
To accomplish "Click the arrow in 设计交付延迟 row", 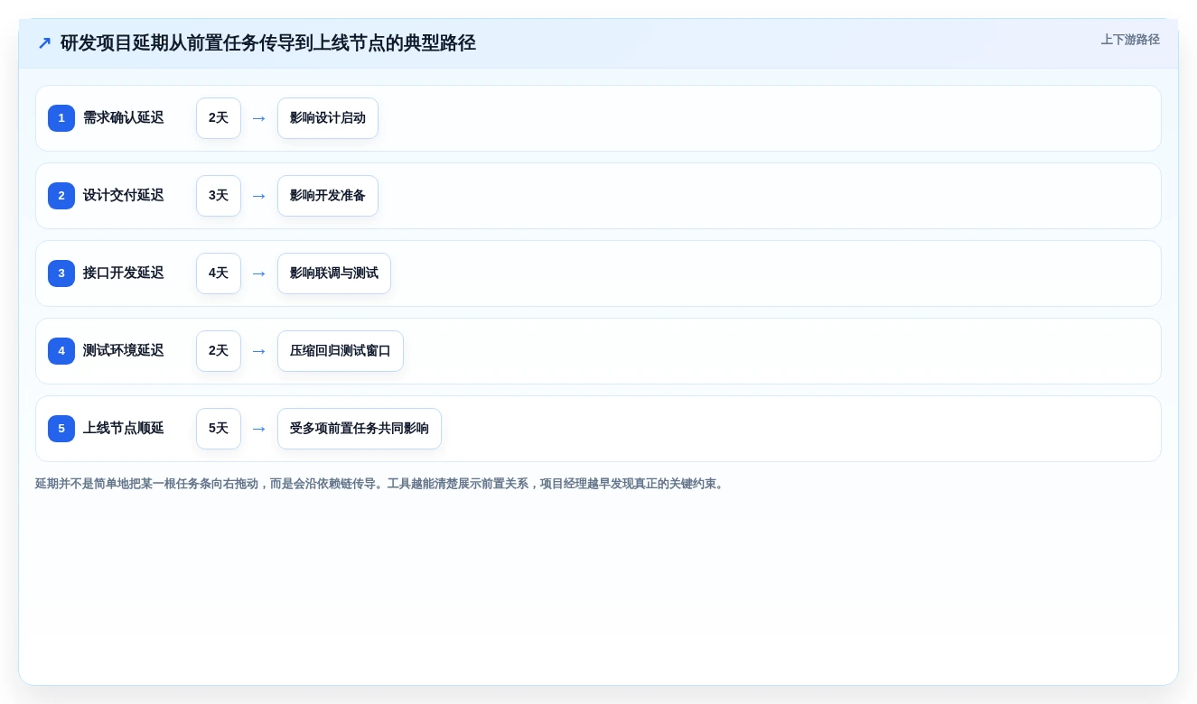I will tap(259, 196).
